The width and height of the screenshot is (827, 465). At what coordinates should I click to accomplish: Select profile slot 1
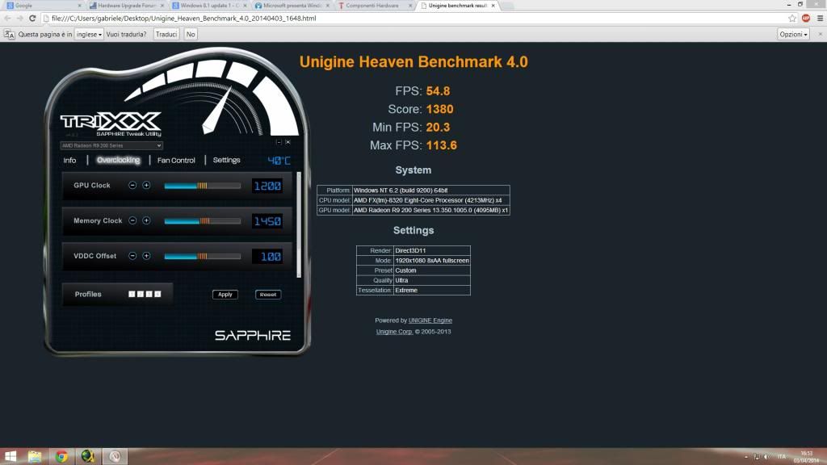(132, 294)
